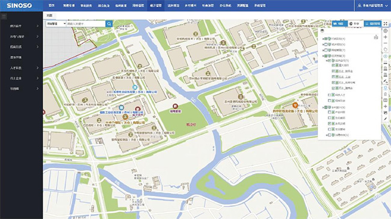Focus the keyword search input field

click(x=86, y=23)
